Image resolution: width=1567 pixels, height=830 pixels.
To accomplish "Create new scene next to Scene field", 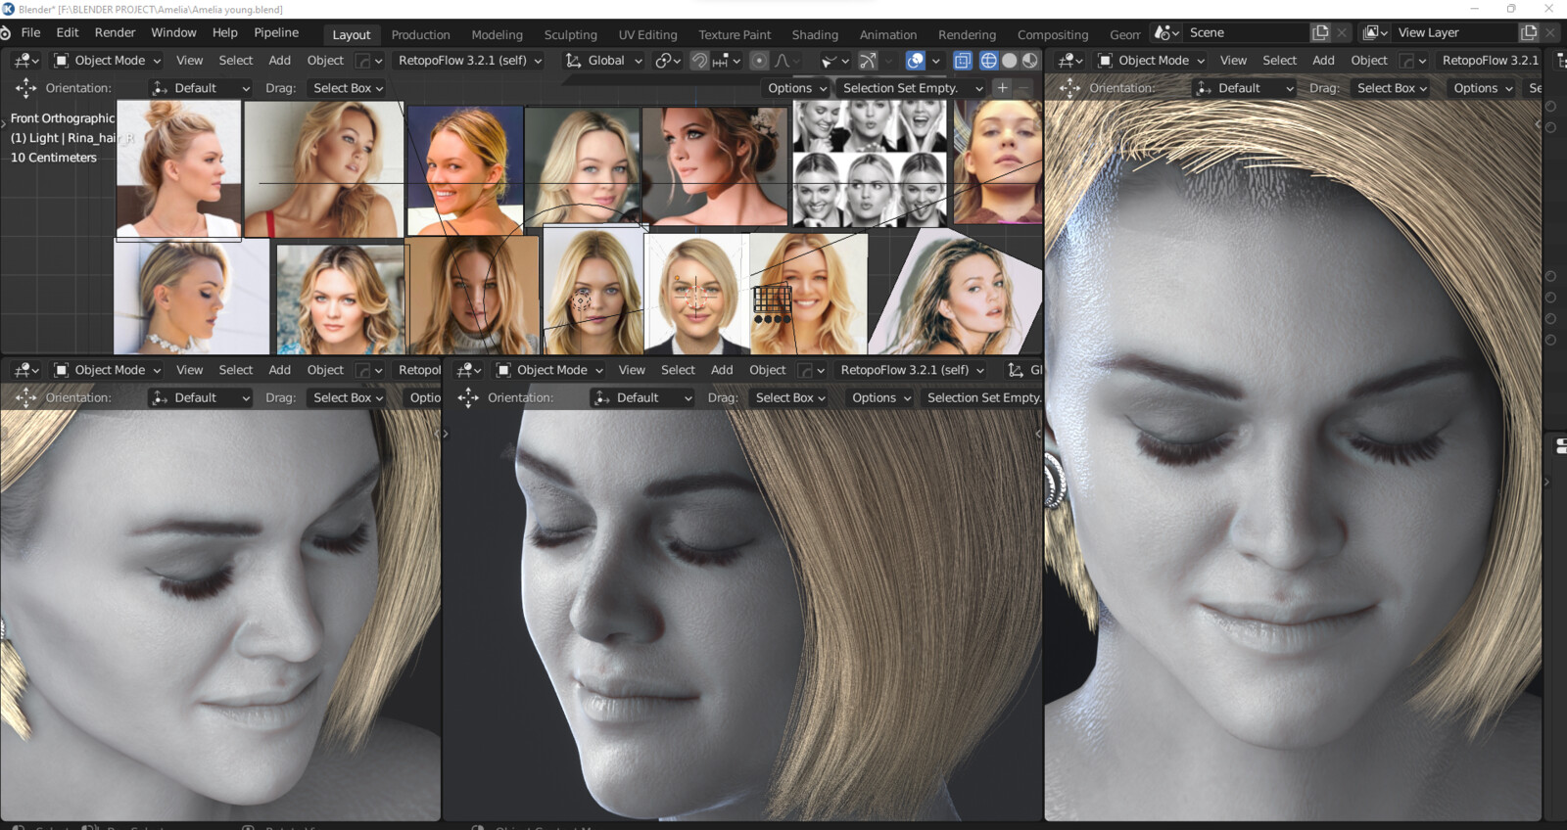I will click(1320, 32).
